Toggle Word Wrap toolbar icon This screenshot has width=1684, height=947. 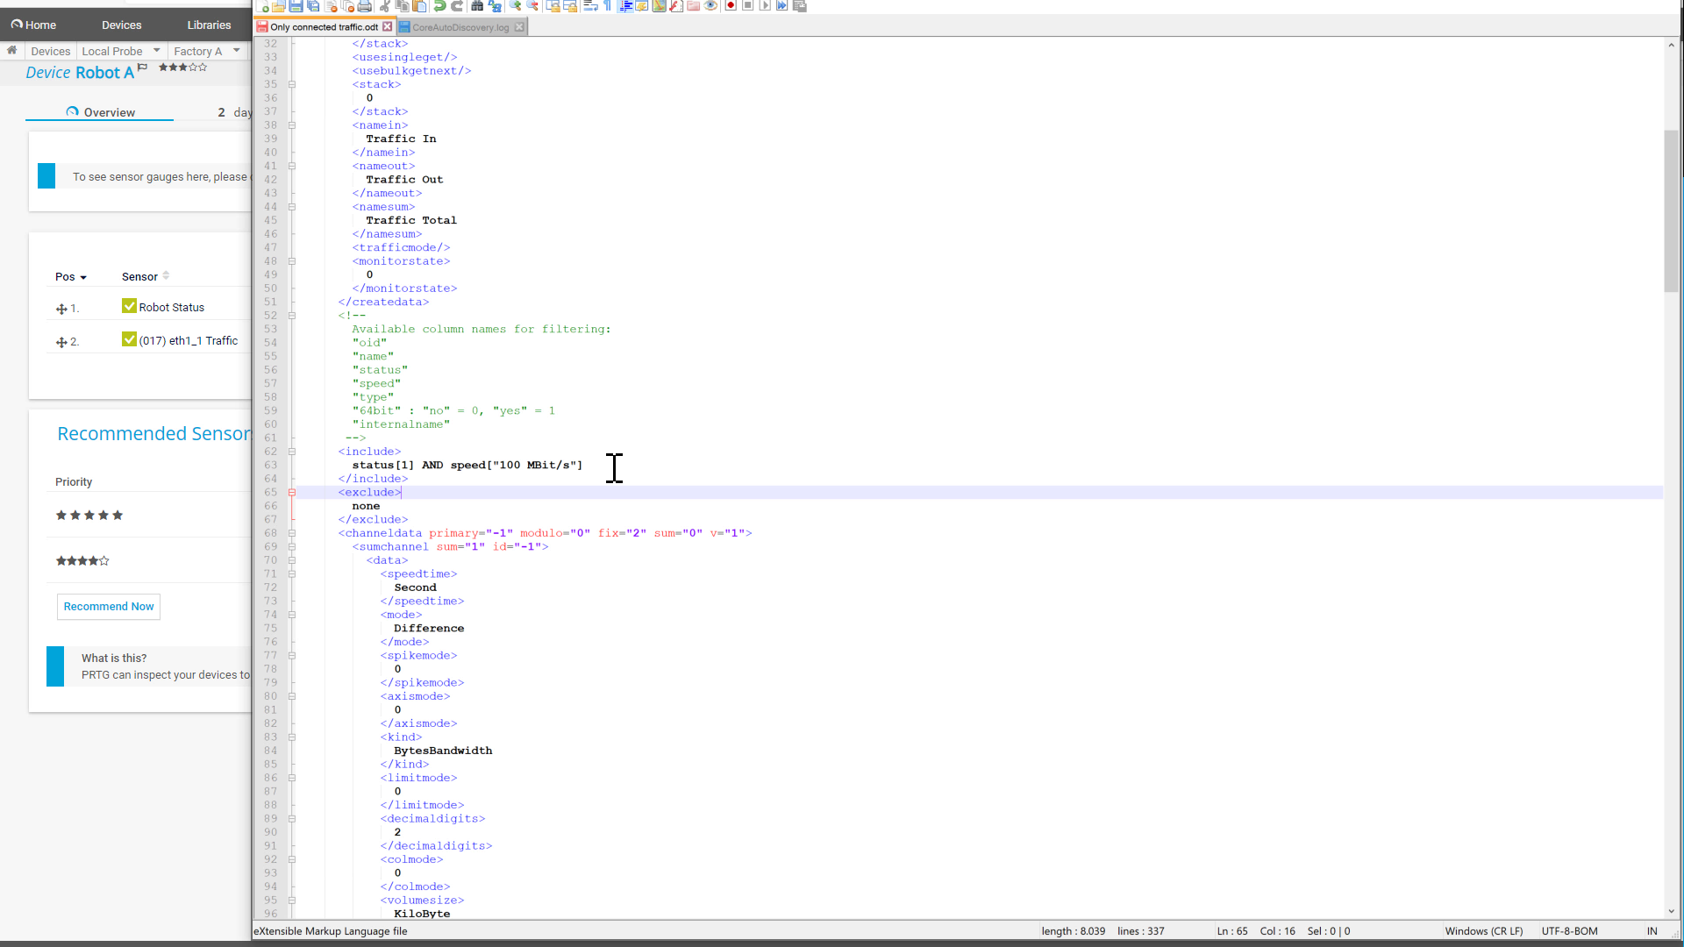(590, 5)
